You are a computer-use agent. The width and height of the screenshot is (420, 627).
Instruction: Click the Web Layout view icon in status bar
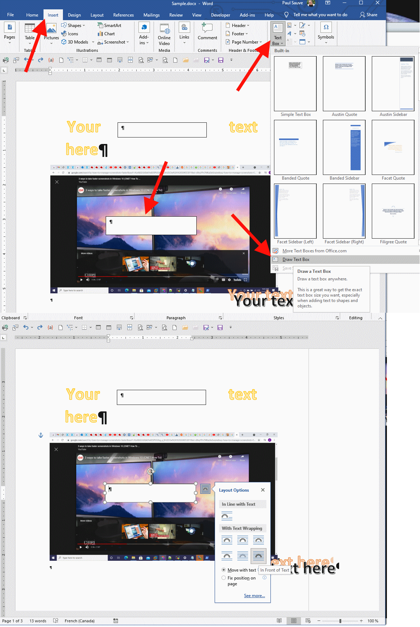308,621
